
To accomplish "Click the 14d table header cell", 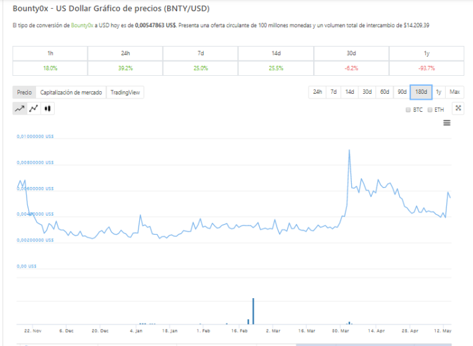I will tap(276, 53).
